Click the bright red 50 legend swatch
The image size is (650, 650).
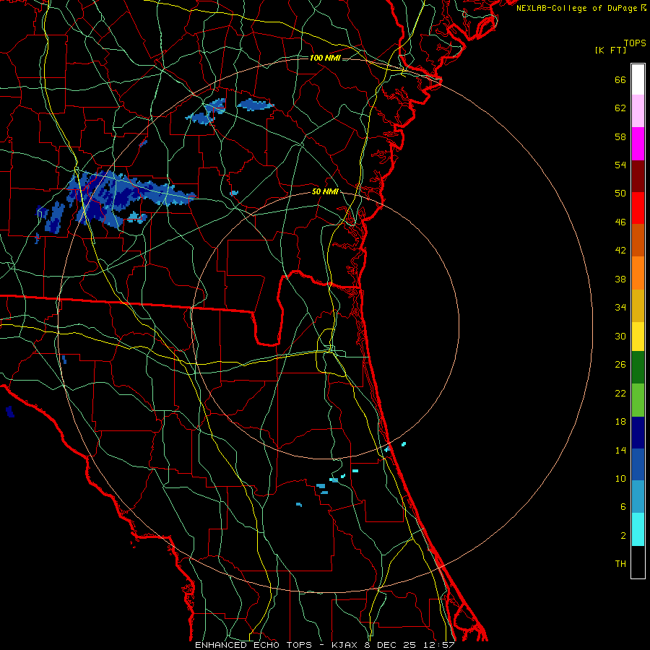(638, 208)
